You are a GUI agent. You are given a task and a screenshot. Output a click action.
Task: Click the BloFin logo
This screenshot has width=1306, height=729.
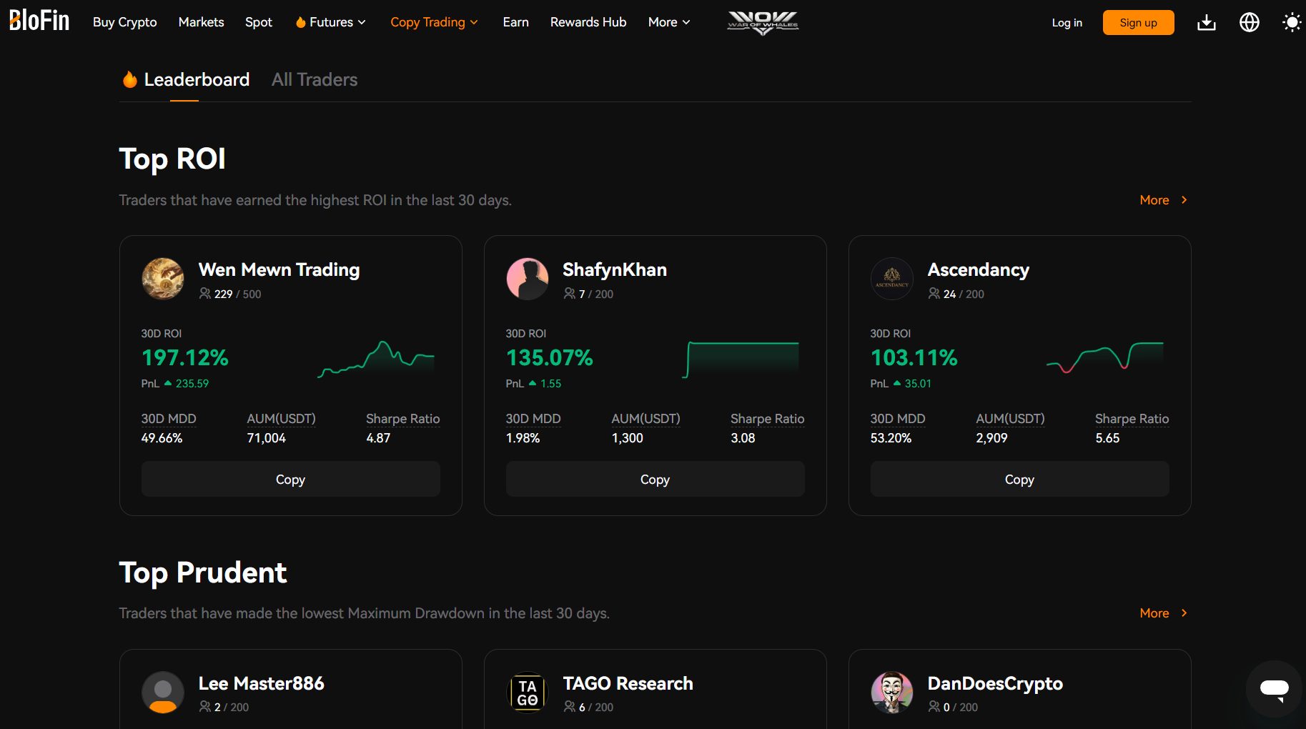pyautogui.click(x=39, y=21)
